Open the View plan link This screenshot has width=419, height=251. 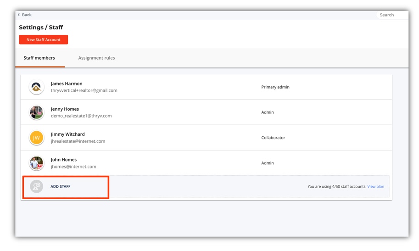(x=375, y=186)
